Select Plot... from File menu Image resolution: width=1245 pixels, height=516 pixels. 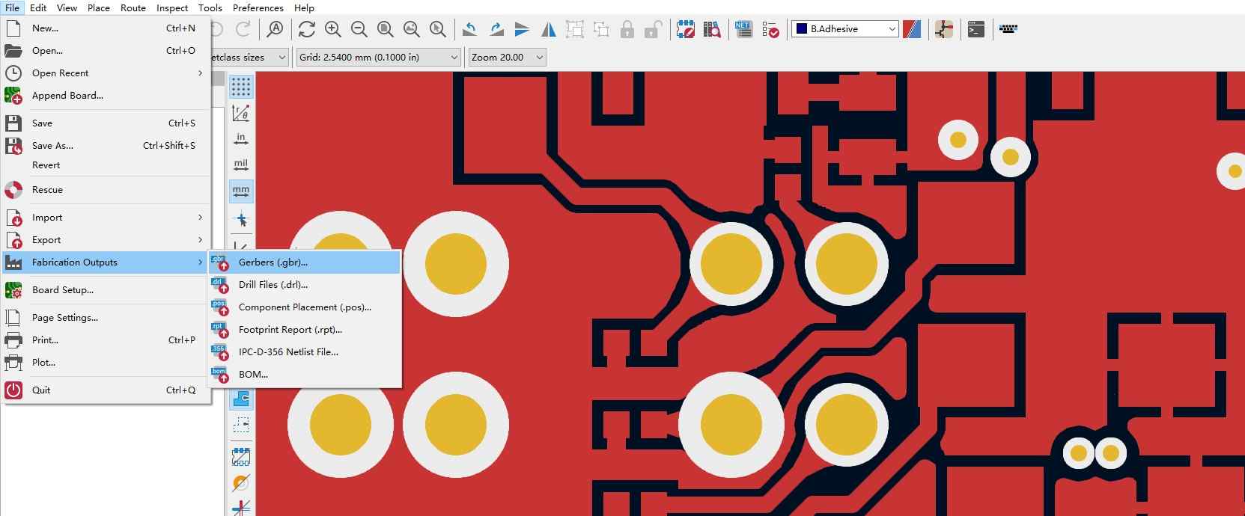point(106,362)
